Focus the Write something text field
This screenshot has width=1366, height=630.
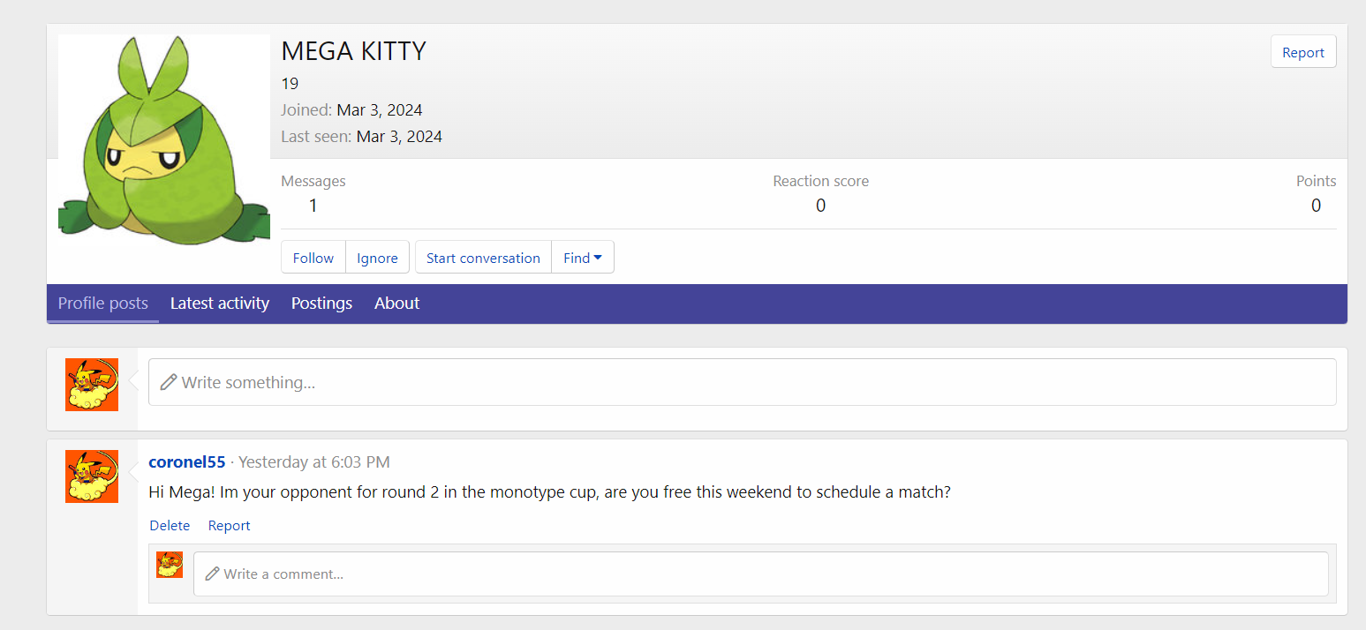[x=742, y=383]
